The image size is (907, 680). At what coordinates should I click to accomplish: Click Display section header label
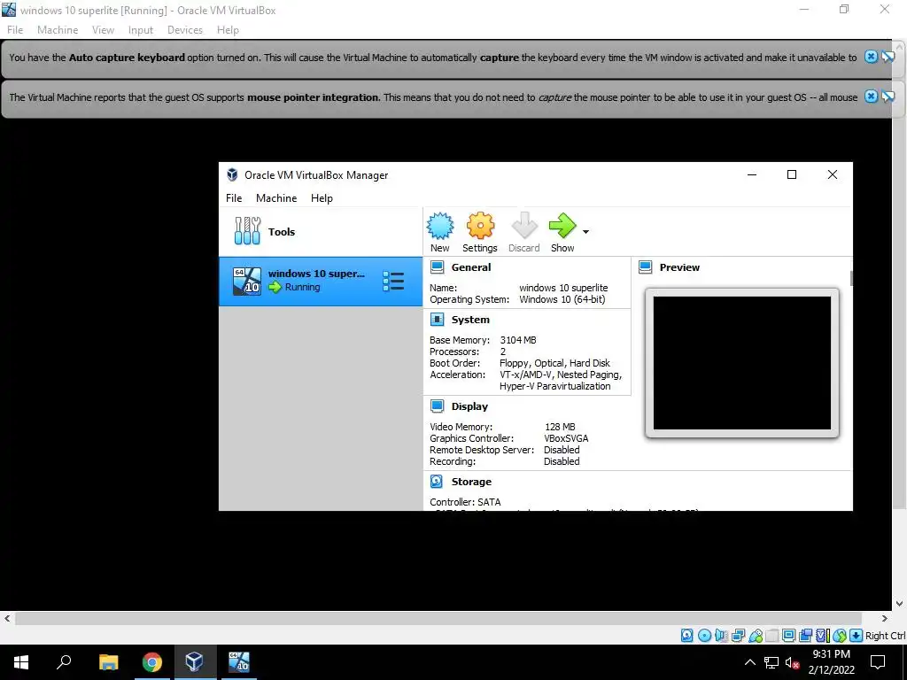point(469,406)
